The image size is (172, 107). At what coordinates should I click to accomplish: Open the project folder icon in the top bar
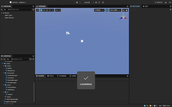(x=166, y=2)
